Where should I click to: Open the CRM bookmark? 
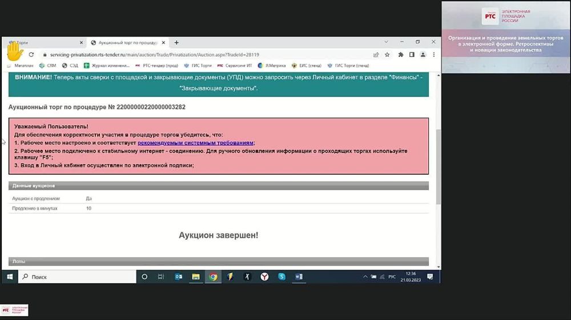(x=48, y=65)
